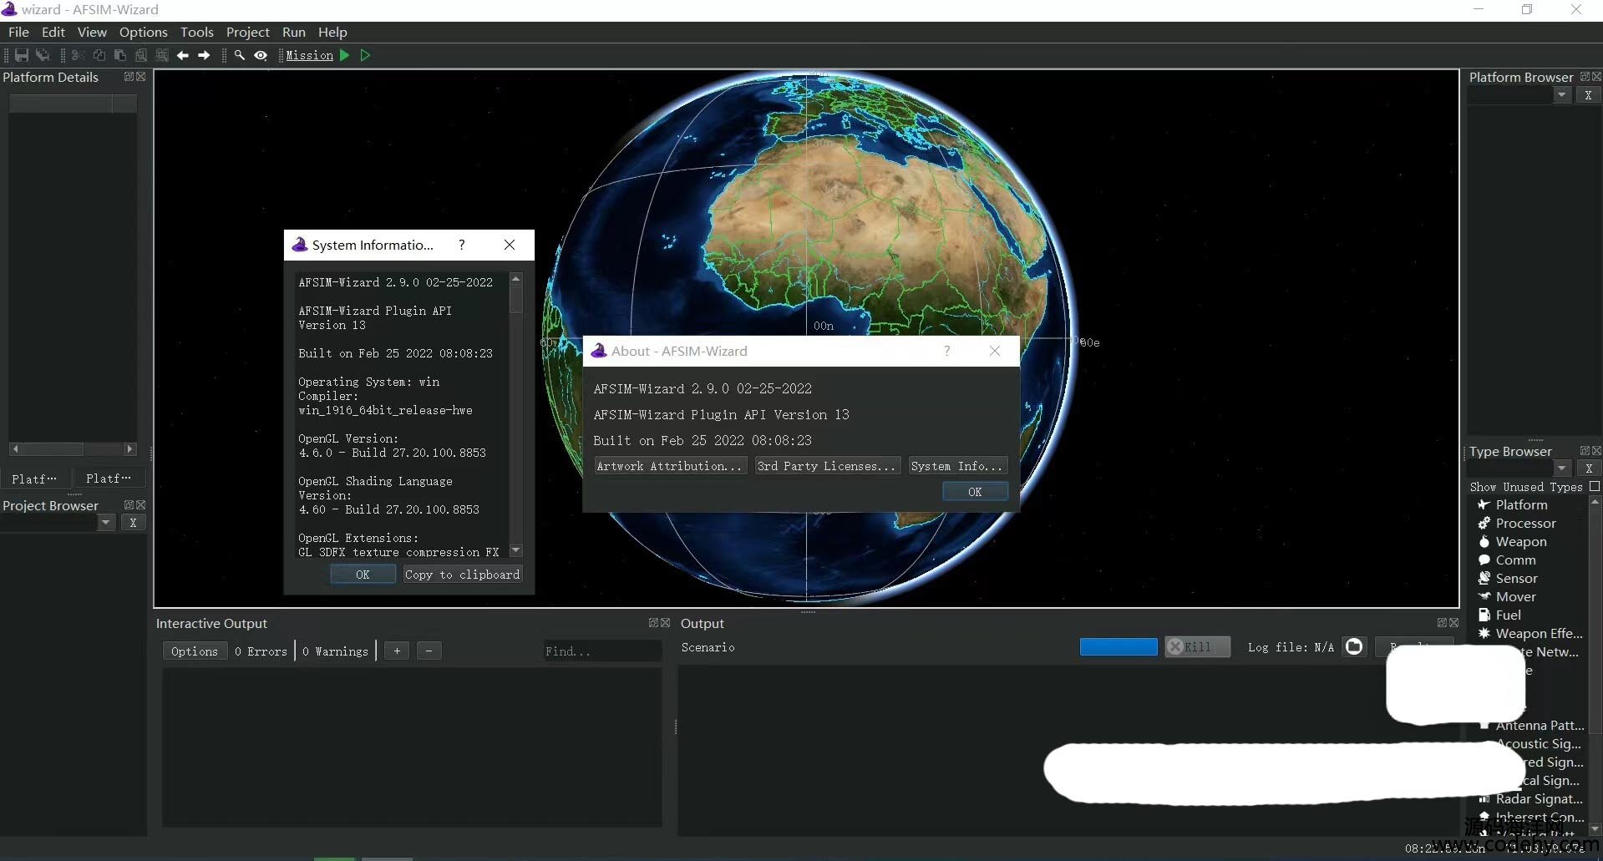Click the System Information vertical scrollbar thumb
This screenshot has width=1603, height=861.
(x=515, y=299)
